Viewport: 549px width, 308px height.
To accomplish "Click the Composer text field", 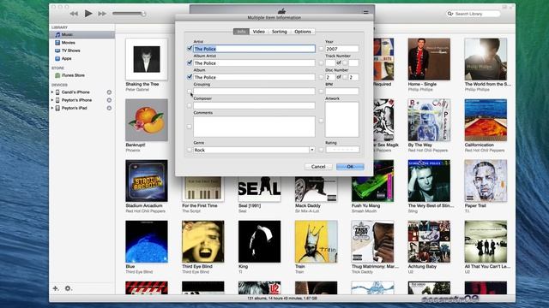I will pos(254,105).
